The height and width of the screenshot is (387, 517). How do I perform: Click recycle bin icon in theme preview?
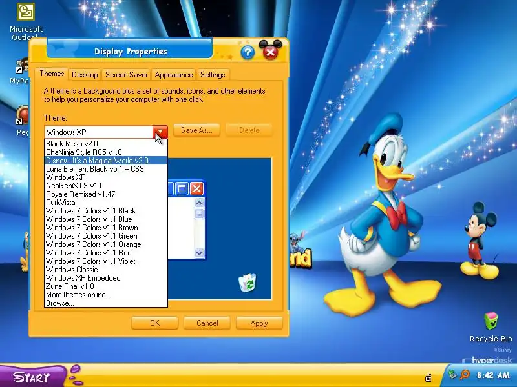coord(248,283)
